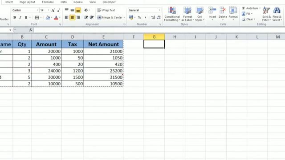This screenshot has width=285, height=160.
Task: Apply accounting number format
Action: [131, 17]
